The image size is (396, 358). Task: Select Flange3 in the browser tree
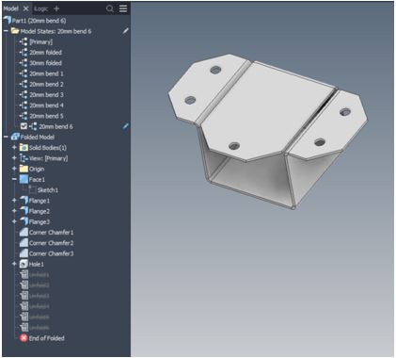[40, 221]
